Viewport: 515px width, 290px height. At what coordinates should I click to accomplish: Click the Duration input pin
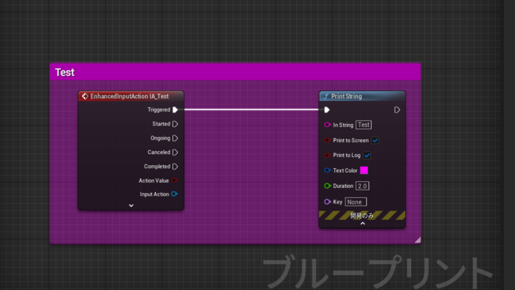pyautogui.click(x=328, y=186)
